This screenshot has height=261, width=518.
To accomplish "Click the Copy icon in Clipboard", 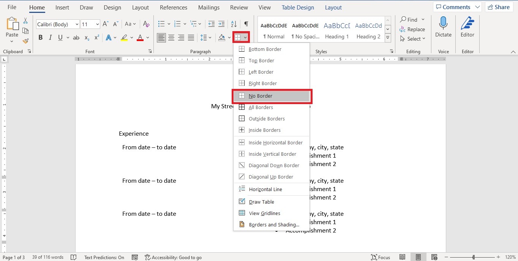I will (x=25, y=31).
